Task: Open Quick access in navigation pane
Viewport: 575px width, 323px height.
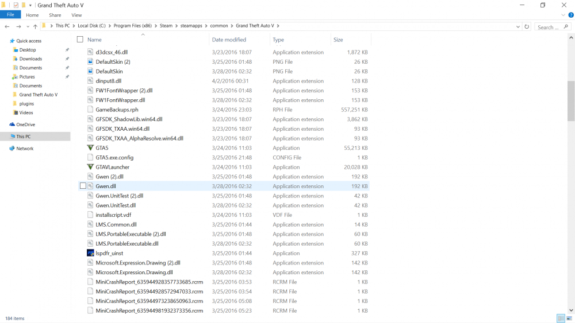Action: point(29,41)
